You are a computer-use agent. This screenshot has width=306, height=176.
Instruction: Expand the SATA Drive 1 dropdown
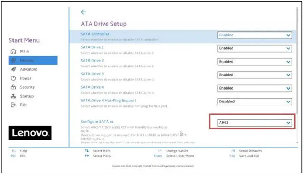pyautogui.click(x=255, y=48)
